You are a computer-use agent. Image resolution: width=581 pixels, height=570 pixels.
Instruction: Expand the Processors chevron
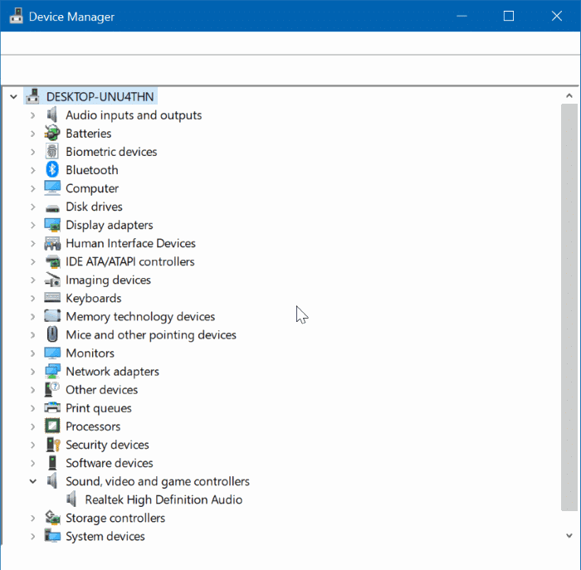pyautogui.click(x=32, y=426)
